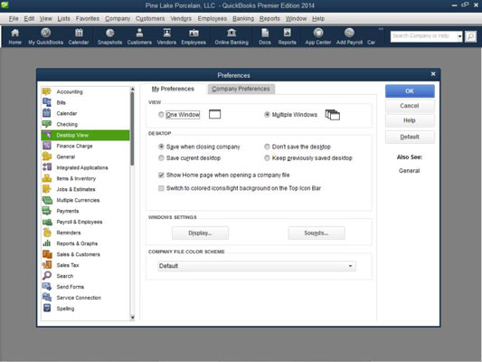Screen dimensions: 482x362
Task: Click the Sounds... button
Action: click(x=317, y=233)
